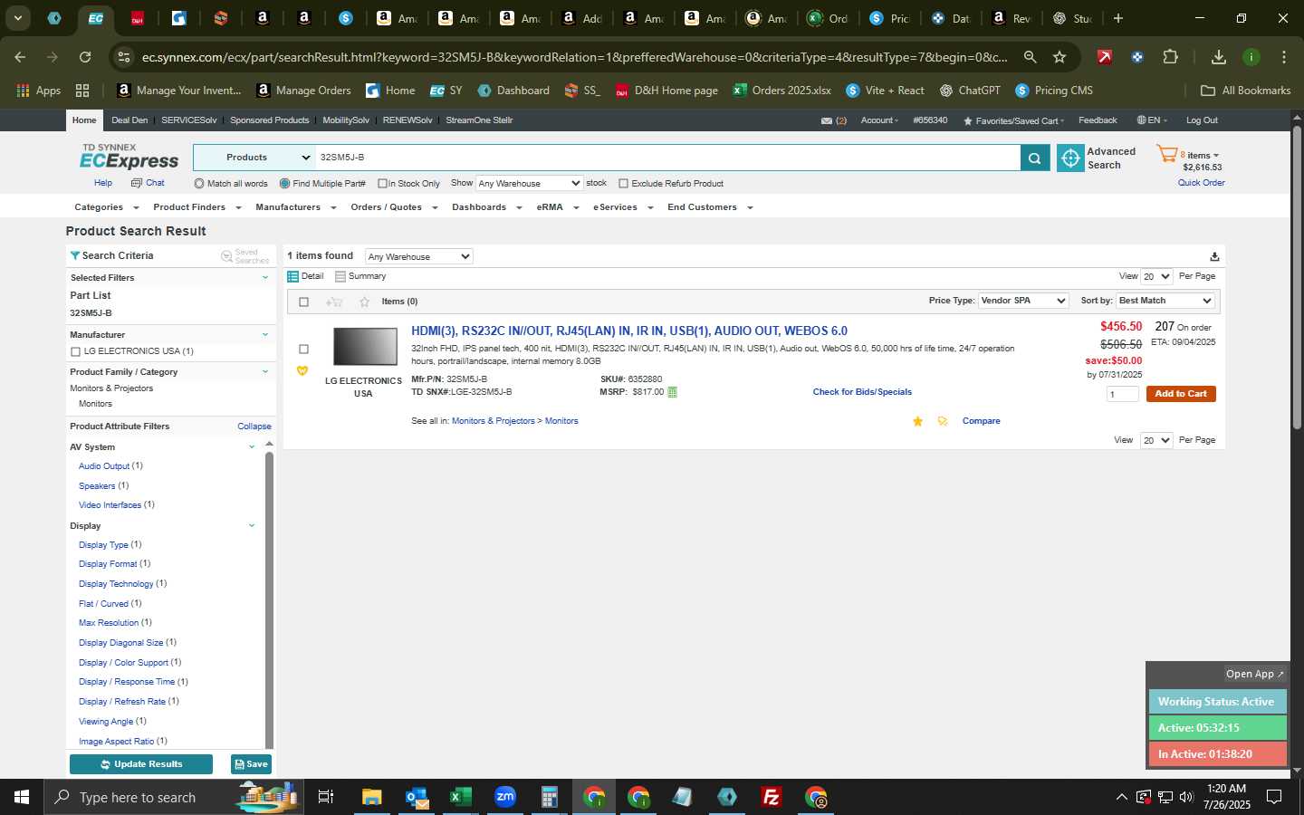Click the Compare link
Image resolution: width=1304 pixels, height=815 pixels.
click(981, 421)
